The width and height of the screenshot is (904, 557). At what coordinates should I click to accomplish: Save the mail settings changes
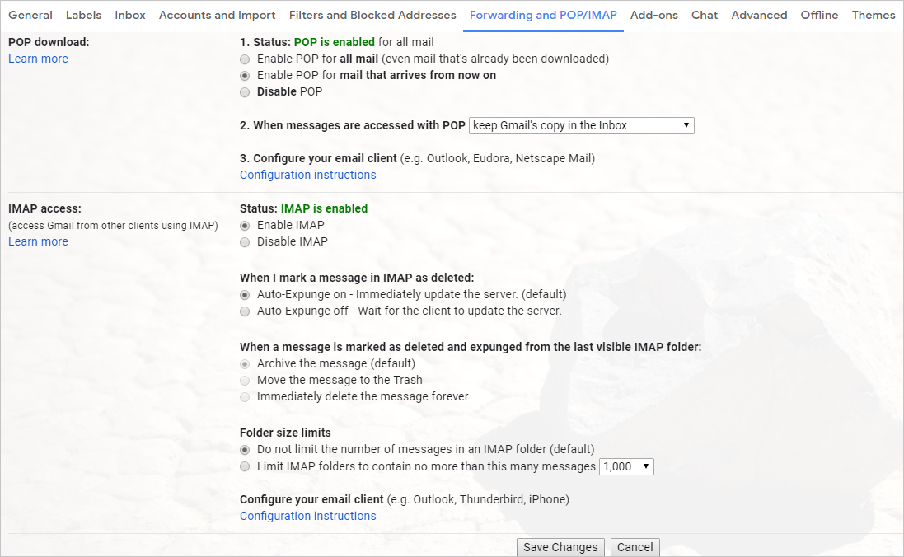tap(560, 546)
